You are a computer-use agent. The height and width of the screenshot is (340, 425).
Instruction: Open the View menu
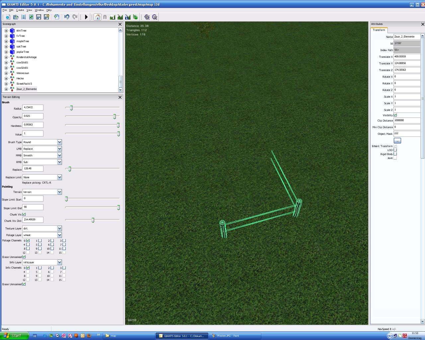click(29, 10)
